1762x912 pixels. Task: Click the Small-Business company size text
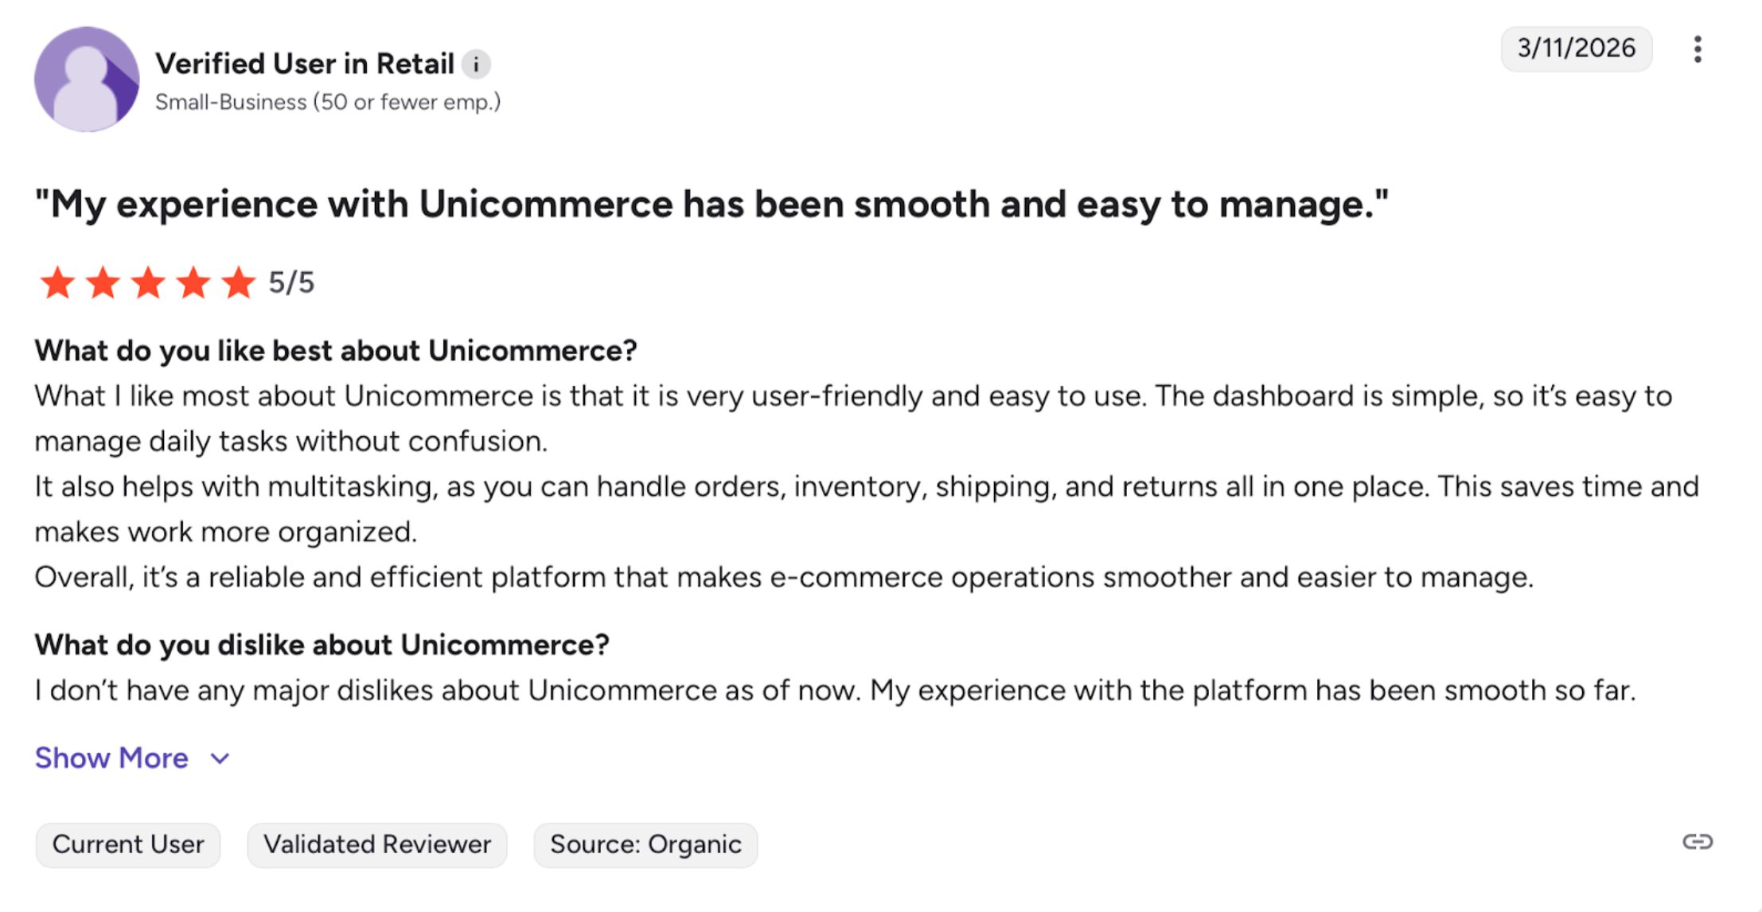pos(327,103)
